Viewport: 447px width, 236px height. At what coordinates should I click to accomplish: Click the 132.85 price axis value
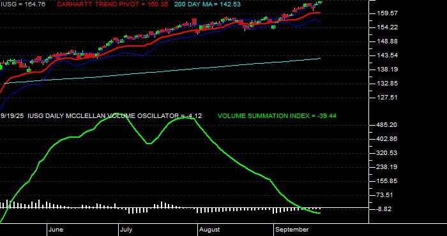387,84
